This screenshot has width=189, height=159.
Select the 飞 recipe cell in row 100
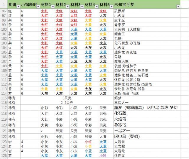pyautogui.click(x=14, y=29)
